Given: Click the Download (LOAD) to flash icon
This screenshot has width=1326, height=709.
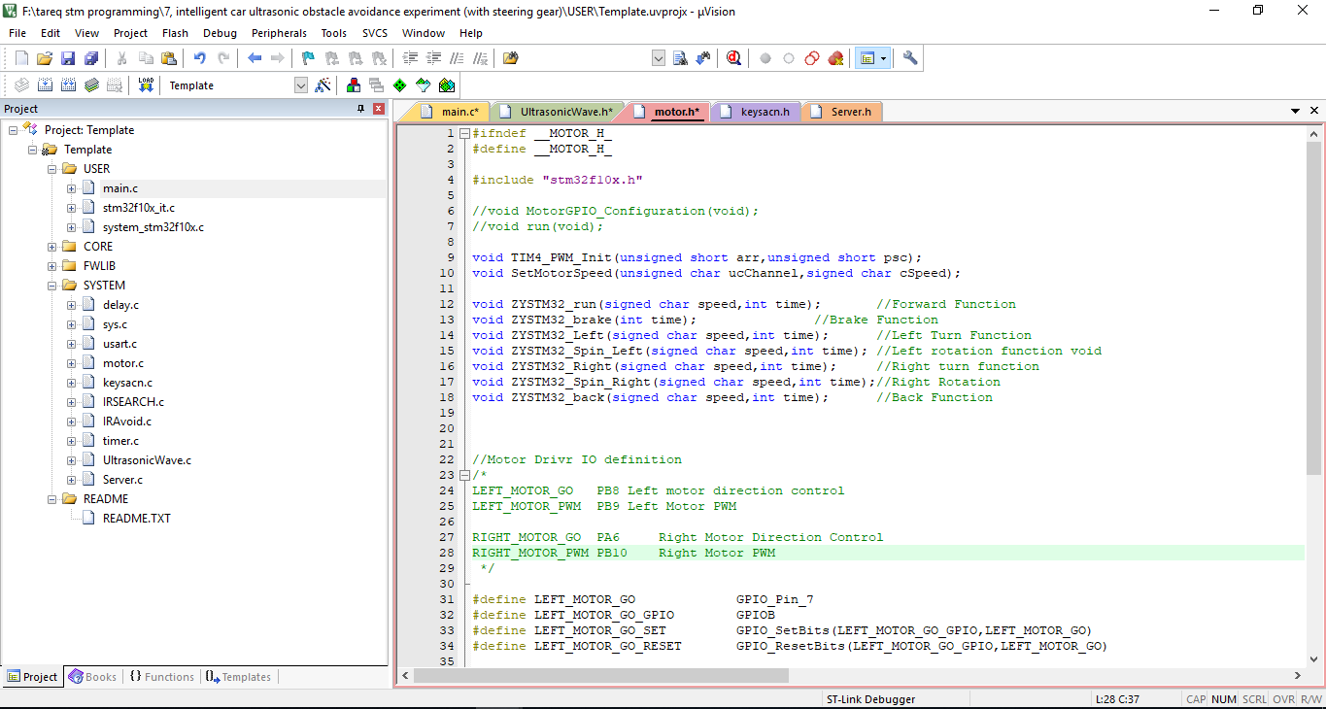Looking at the screenshot, I should pos(146,85).
